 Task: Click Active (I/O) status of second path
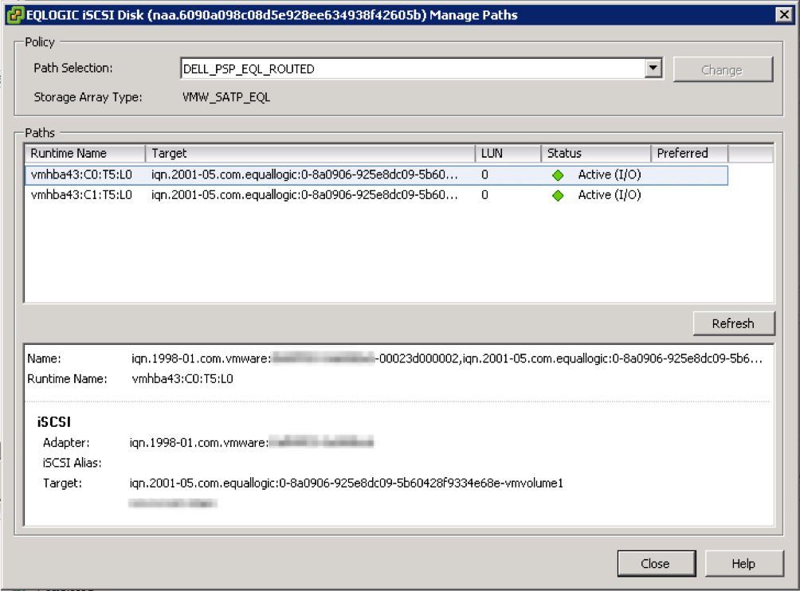pos(609,195)
